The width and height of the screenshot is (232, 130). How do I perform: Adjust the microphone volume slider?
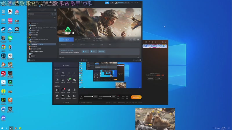88,96
